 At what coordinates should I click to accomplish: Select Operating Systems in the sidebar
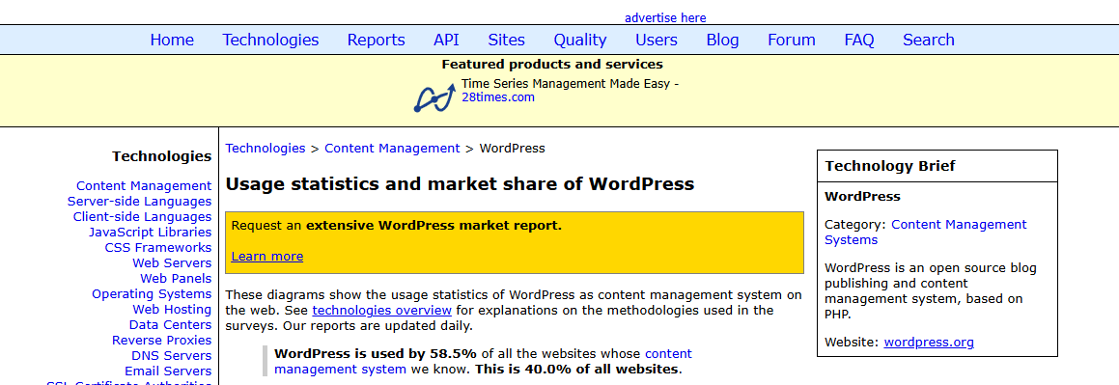152,293
